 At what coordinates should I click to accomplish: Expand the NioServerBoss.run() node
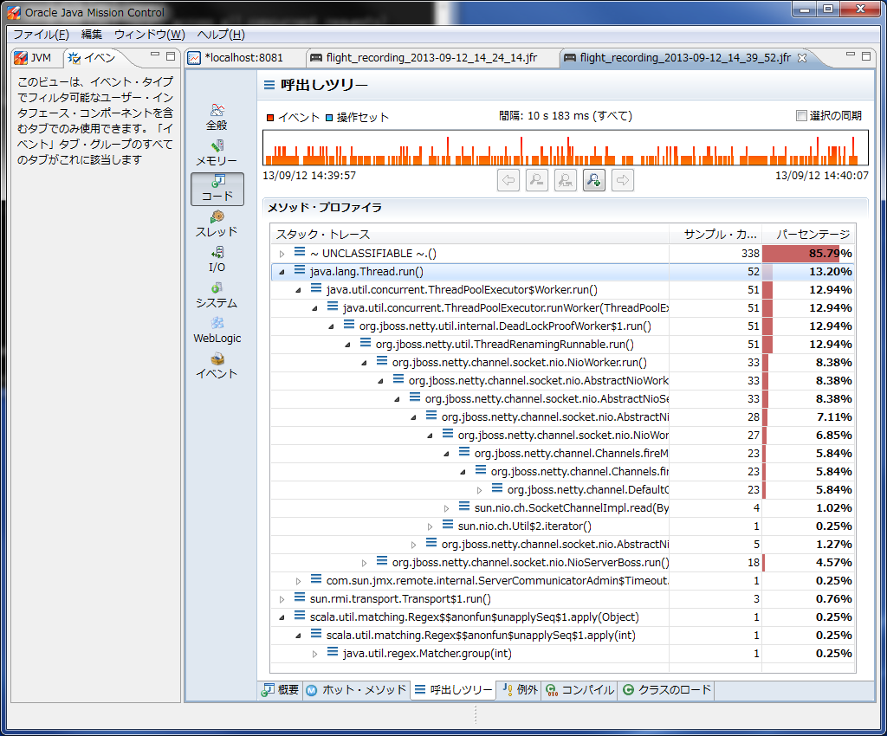(x=365, y=563)
